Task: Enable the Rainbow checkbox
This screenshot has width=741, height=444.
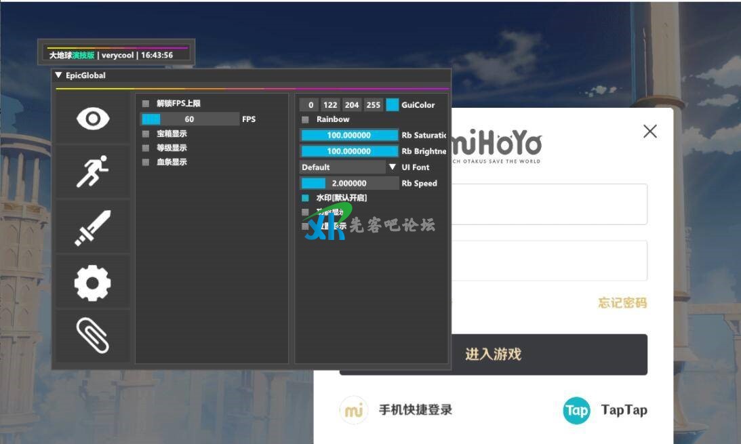Action: point(305,119)
